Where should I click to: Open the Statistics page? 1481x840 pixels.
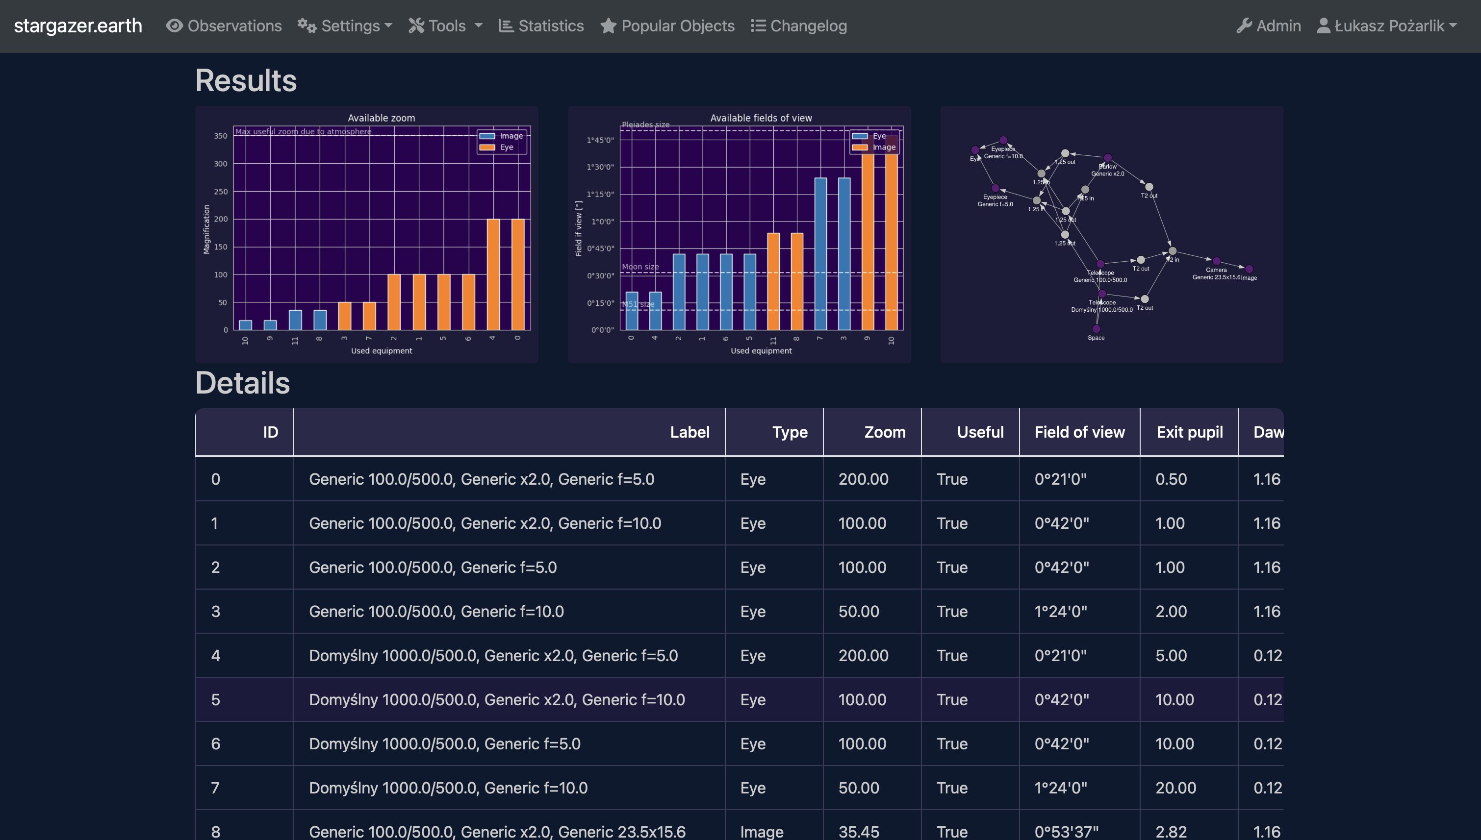point(551,26)
